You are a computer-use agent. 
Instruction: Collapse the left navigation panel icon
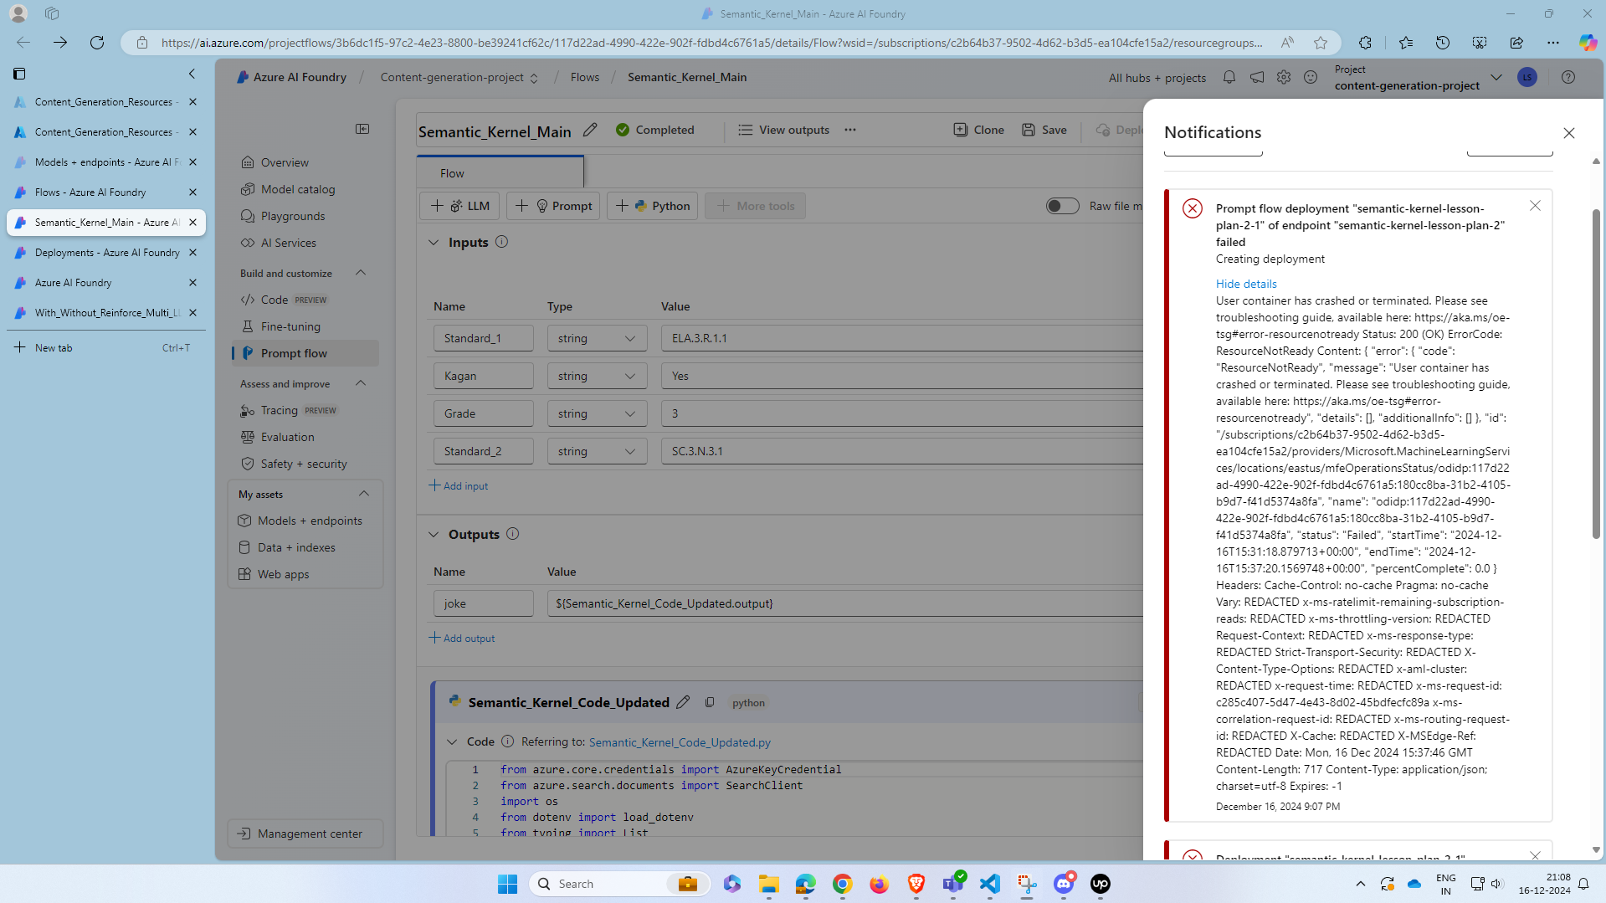click(362, 129)
